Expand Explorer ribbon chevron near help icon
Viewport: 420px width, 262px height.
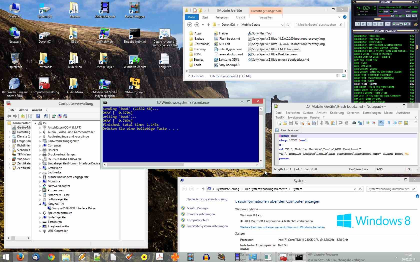339,17
